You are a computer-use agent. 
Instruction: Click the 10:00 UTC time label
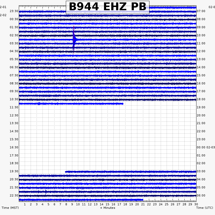tap(201, 35)
